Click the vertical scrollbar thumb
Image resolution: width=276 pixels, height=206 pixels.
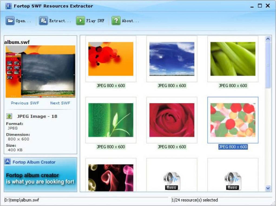tap(268, 65)
